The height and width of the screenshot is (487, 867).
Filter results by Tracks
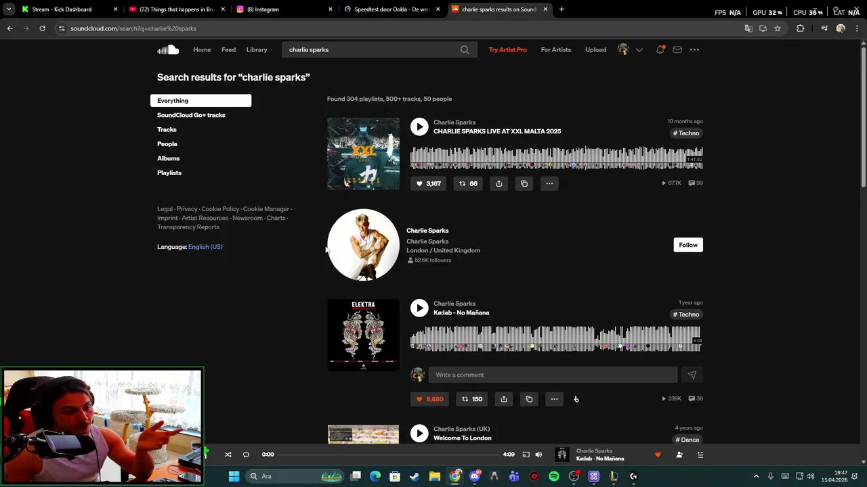[x=167, y=129]
